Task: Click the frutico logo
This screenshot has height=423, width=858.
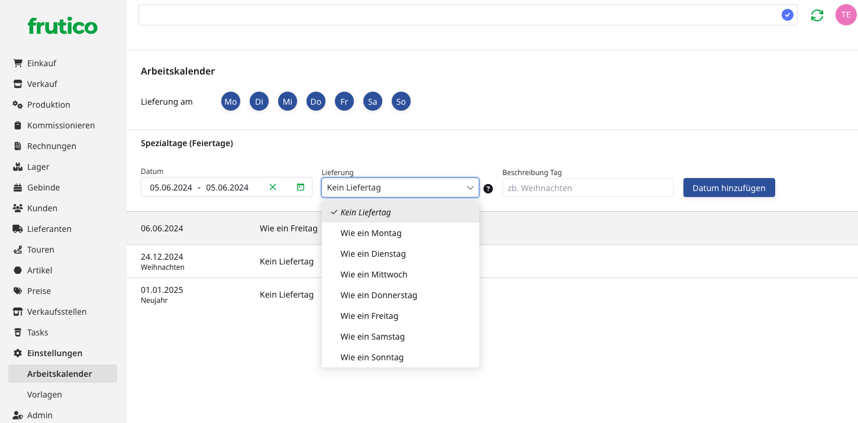Action: (63, 26)
